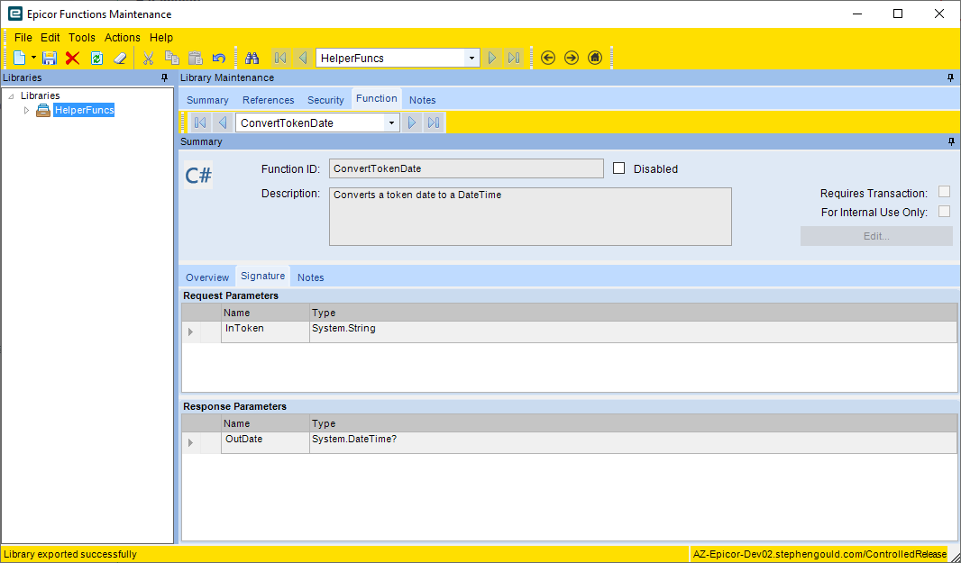Expand the HelperFuncs tree node
This screenshot has width=961, height=563.
click(26, 110)
